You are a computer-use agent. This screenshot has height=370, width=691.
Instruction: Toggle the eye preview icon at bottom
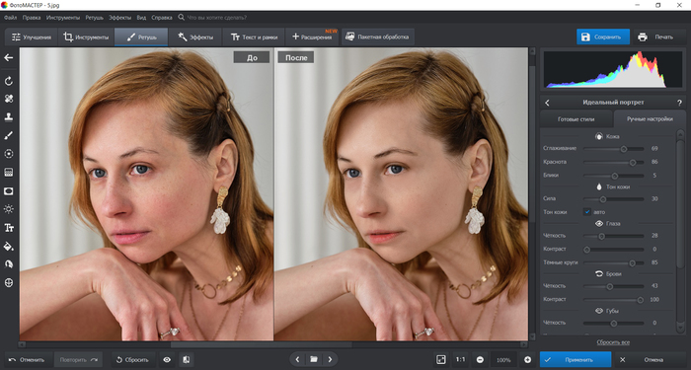(167, 360)
